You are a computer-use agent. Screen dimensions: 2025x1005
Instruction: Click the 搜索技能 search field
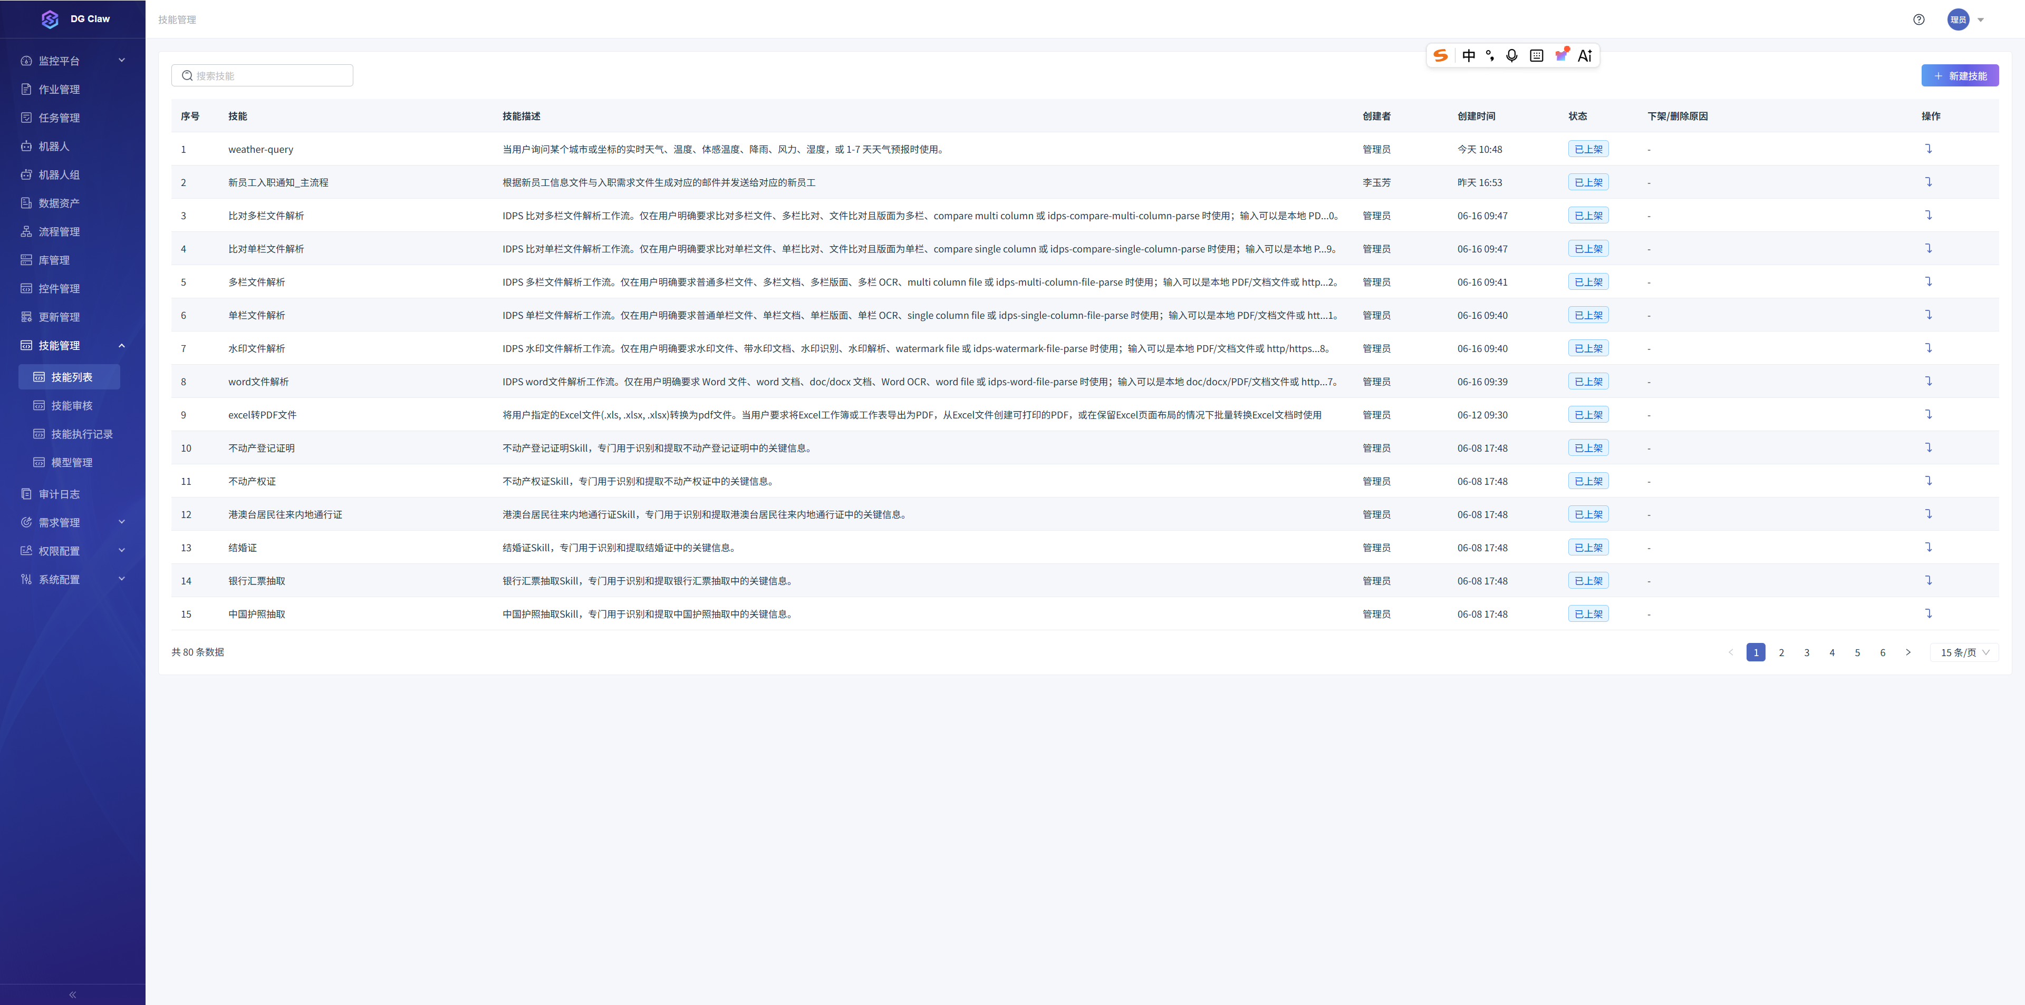pos(263,75)
